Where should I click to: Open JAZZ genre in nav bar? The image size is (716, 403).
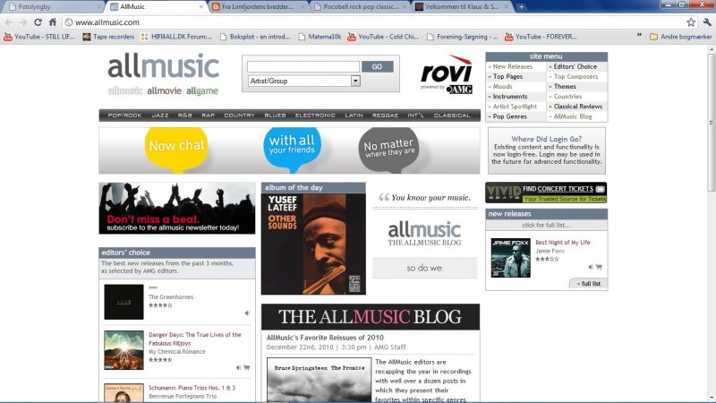click(x=160, y=116)
